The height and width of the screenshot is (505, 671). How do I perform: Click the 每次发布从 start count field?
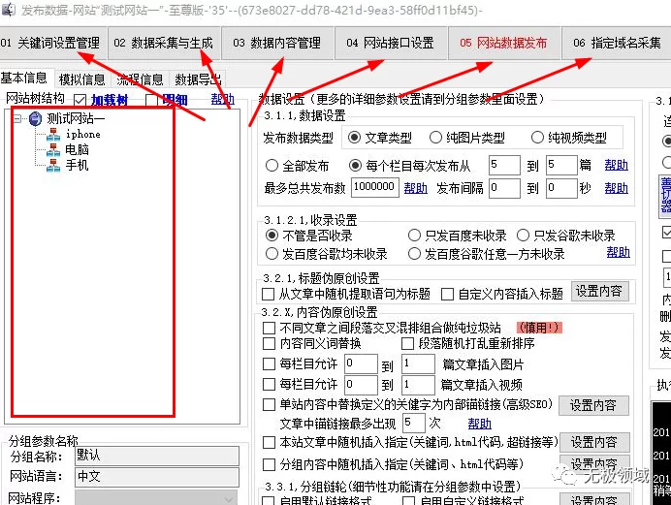click(504, 165)
